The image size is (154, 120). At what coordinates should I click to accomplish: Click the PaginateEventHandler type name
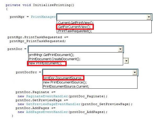point(47,96)
